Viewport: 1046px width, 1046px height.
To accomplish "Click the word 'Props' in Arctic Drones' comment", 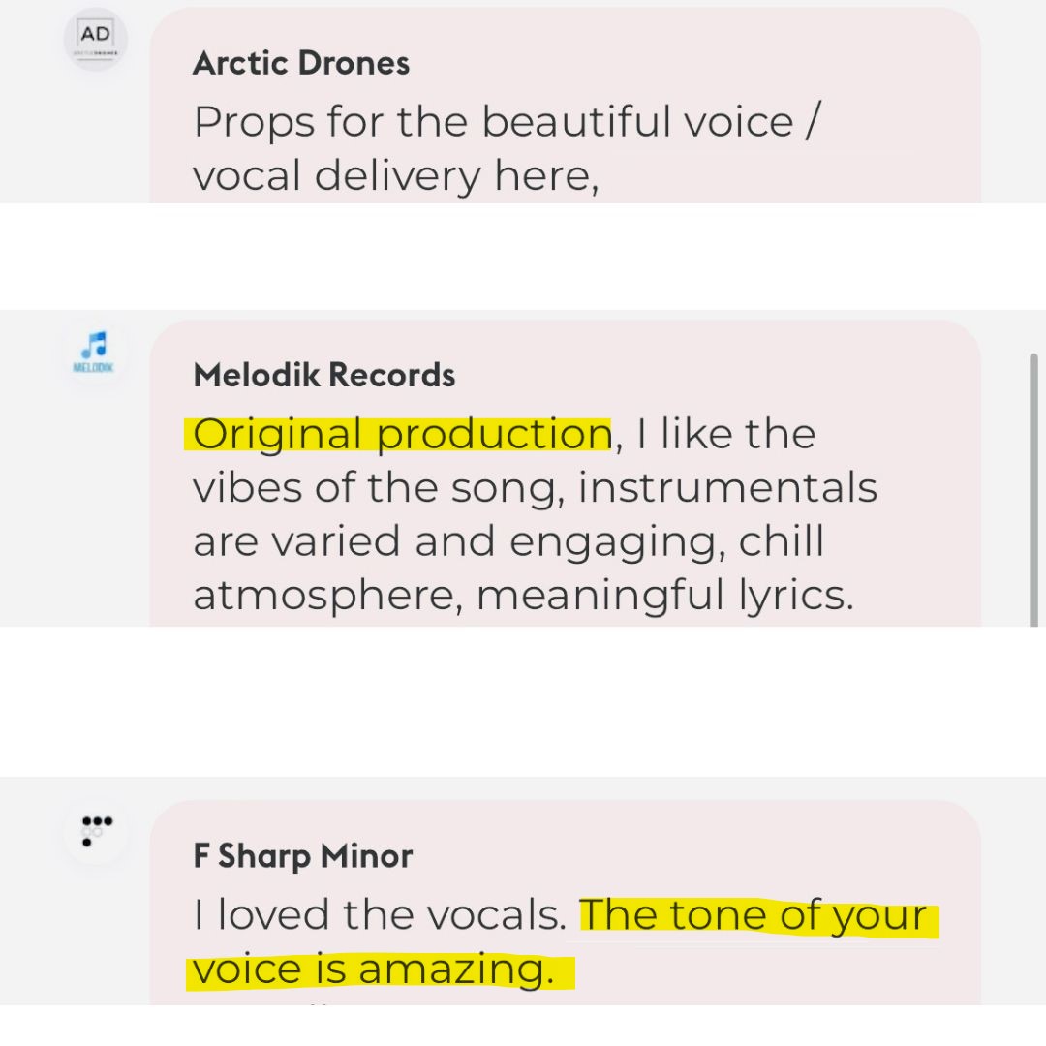I will [x=254, y=123].
